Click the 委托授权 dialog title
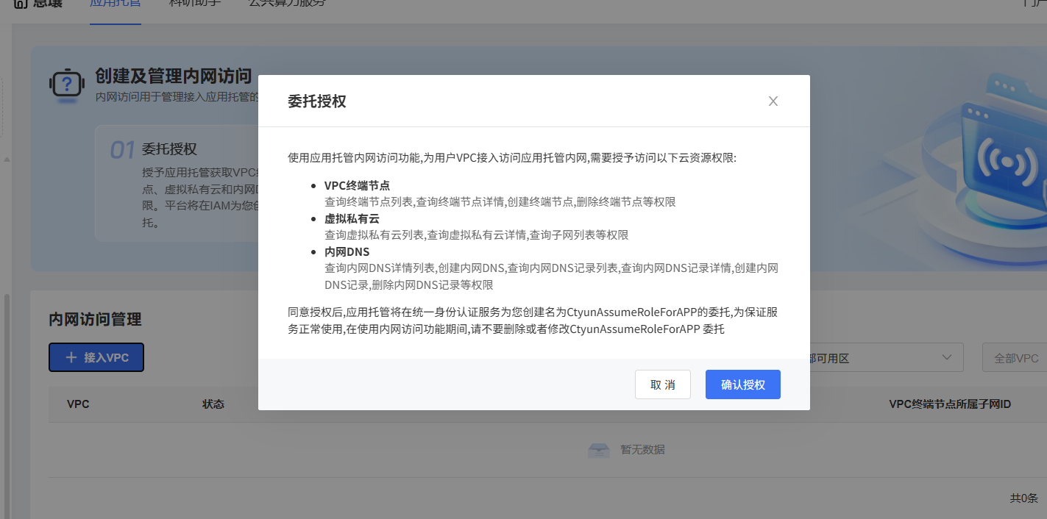This screenshot has height=519, width=1047. (x=317, y=101)
